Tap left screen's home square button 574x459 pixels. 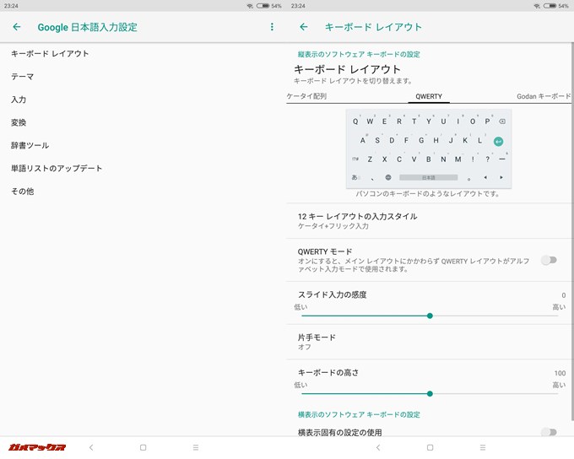(x=143, y=447)
